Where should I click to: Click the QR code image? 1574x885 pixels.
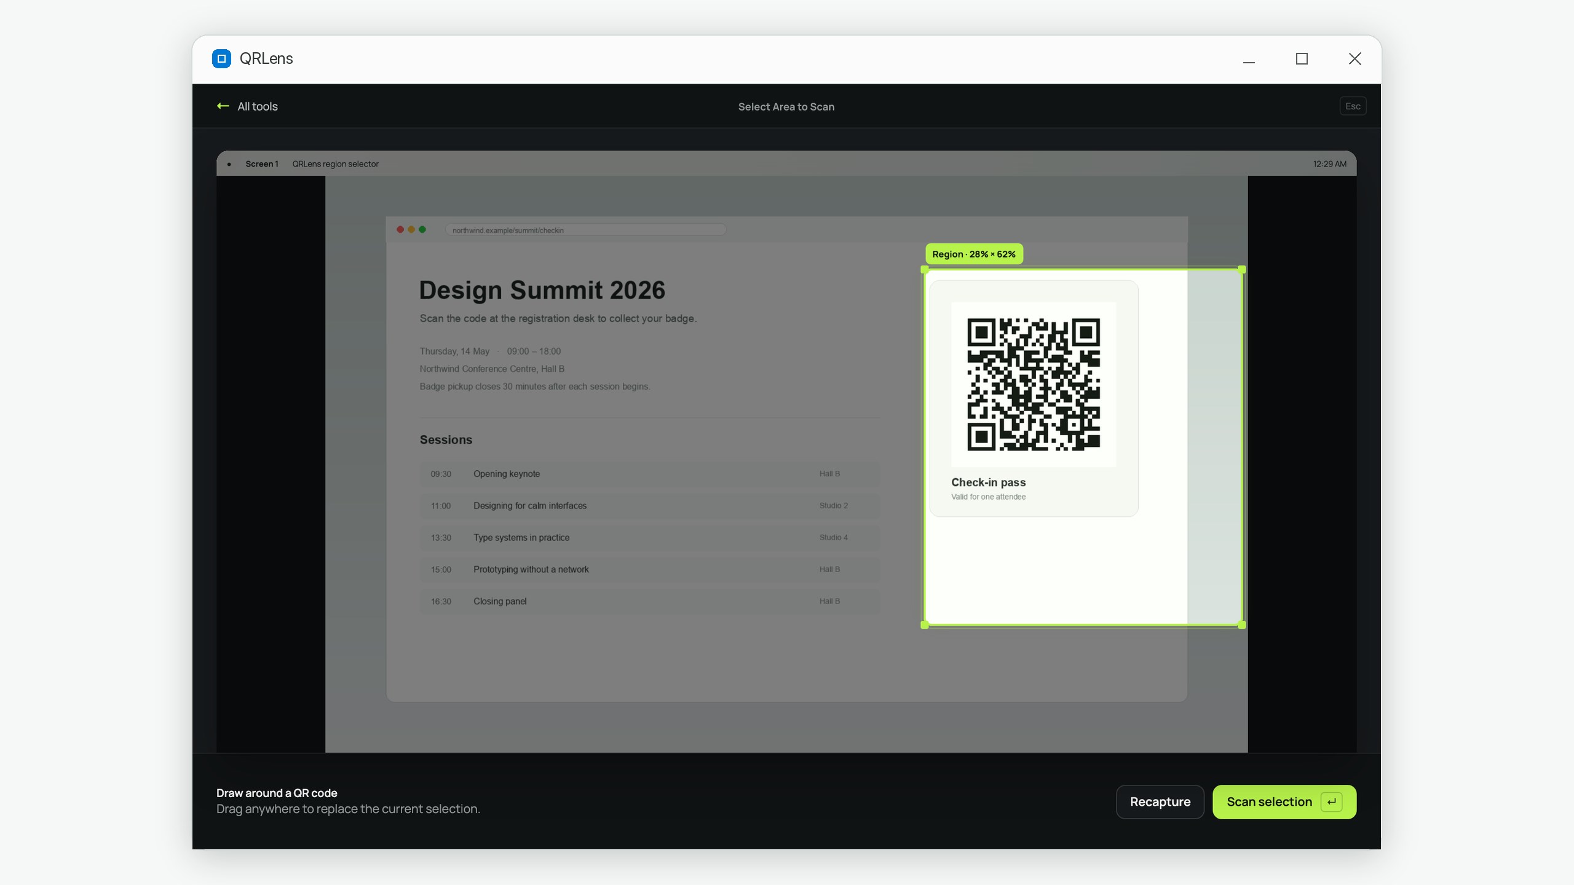pyautogui.click(x=1034, y=385)
